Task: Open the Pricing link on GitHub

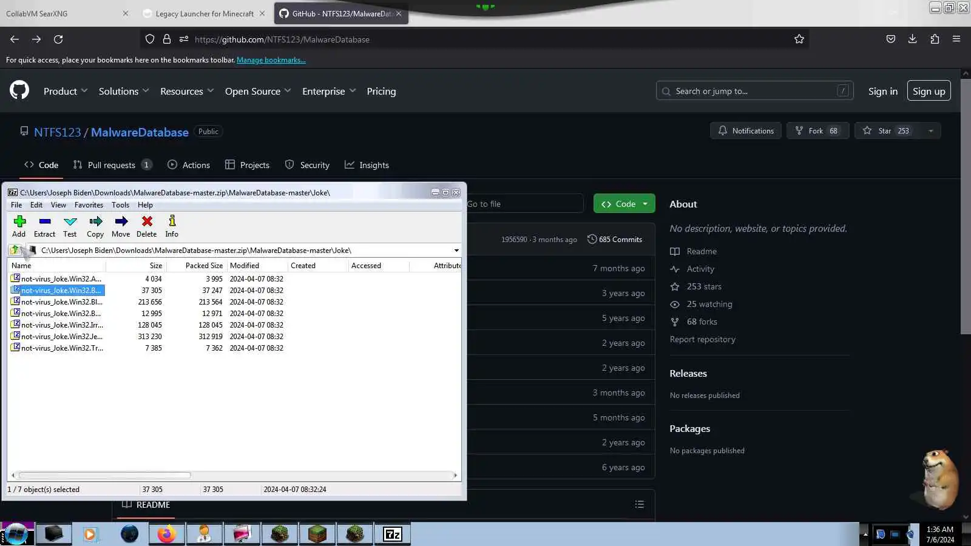Action: (381, 91)
